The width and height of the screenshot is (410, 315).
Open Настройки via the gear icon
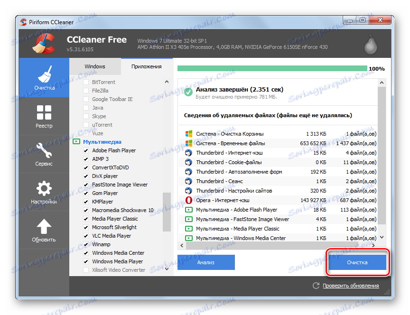tap(44, 187)
